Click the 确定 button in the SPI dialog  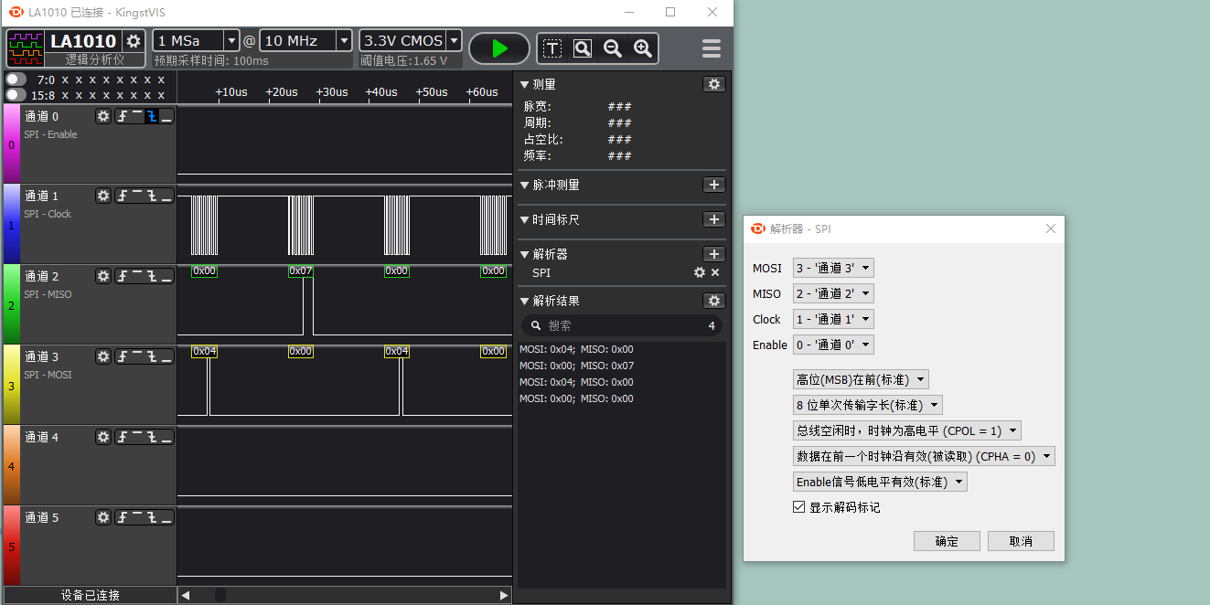pyautogui.click(x=947, y=540)
